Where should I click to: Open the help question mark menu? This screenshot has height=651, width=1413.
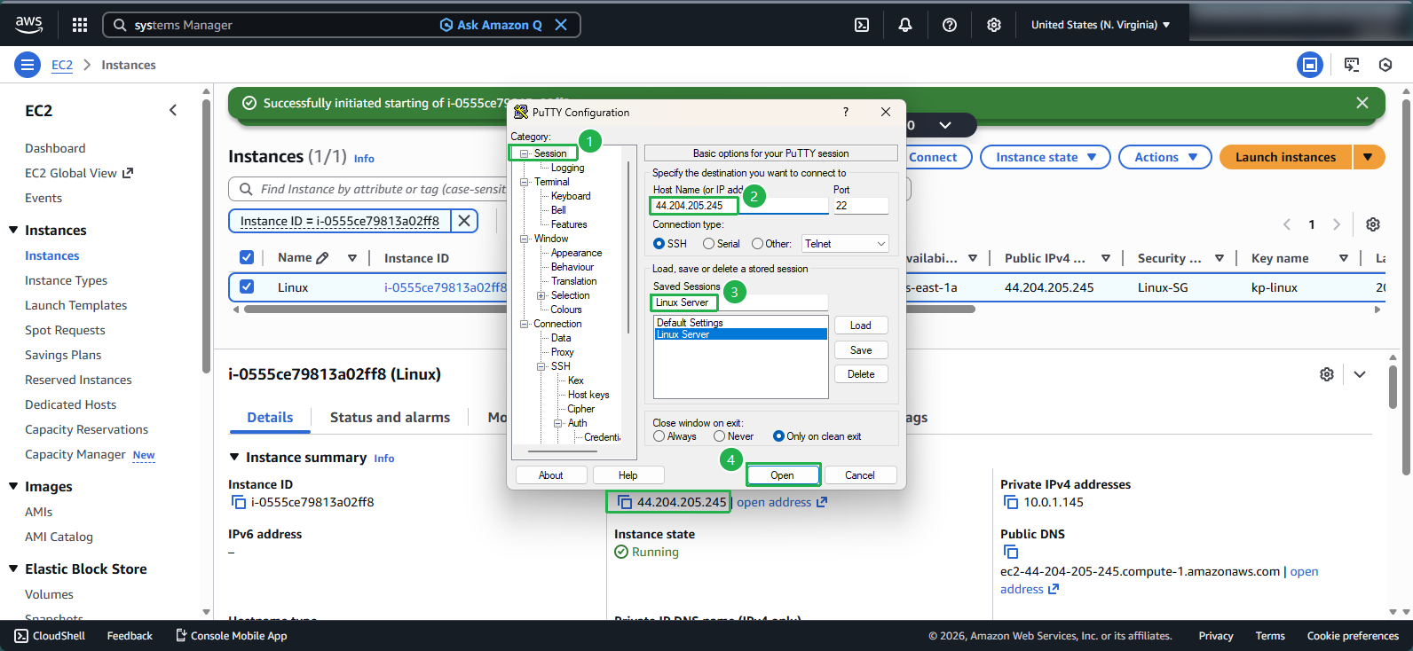(950, 25)
